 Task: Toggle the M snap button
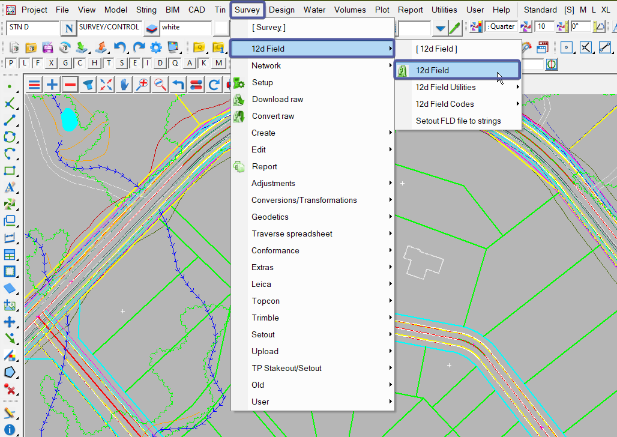pyautogui.click(x=218, y=64)
